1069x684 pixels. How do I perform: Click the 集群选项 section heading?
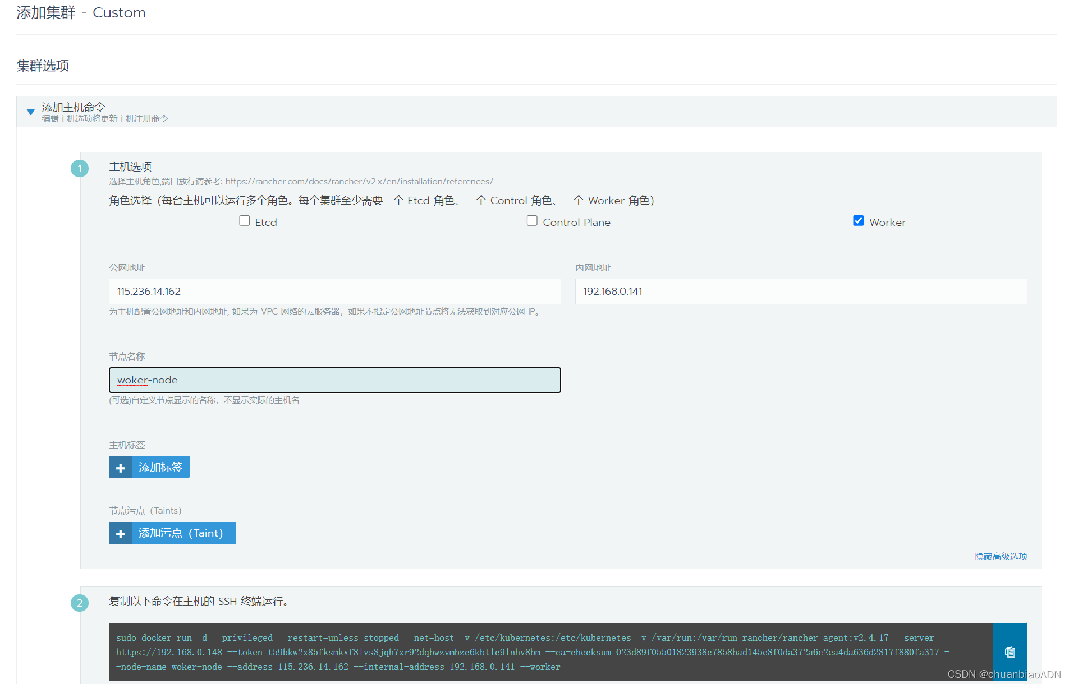click(x=43, y=66)
